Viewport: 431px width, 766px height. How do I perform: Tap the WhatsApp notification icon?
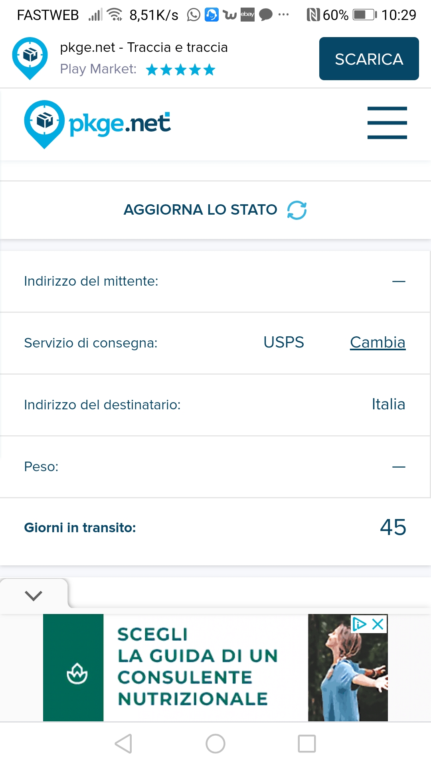pyautogui.click(x=194, y=15)
